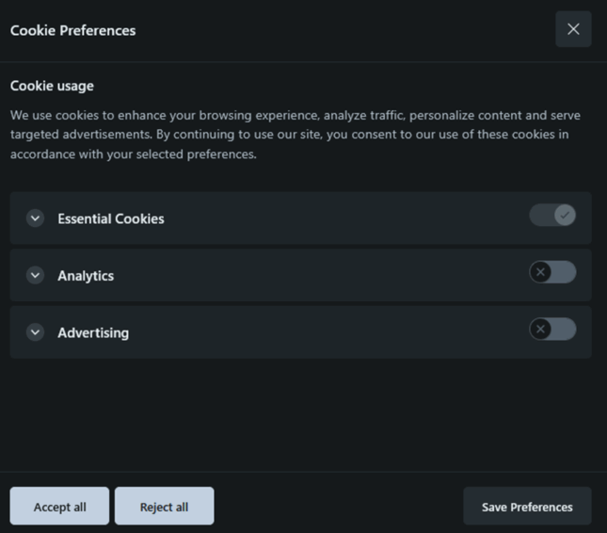Select the Analytics row label

[86, 276]
